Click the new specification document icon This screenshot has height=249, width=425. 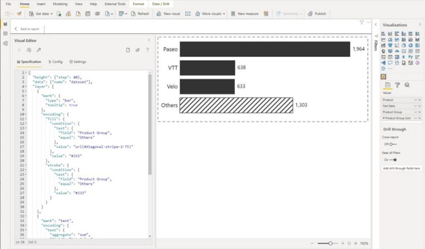coord(127,50)
